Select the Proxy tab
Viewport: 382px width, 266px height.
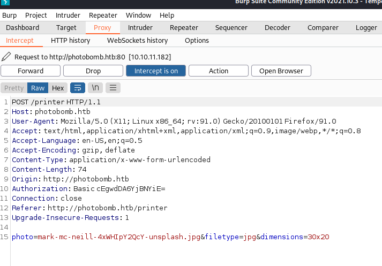pyautogui.click(x=102, y=27)
